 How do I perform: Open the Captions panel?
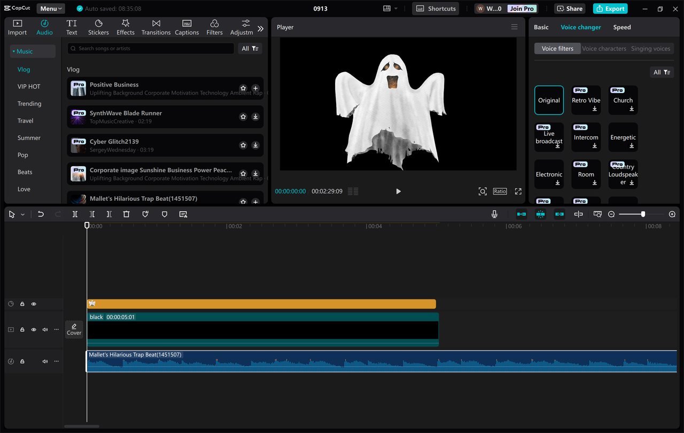186,26
